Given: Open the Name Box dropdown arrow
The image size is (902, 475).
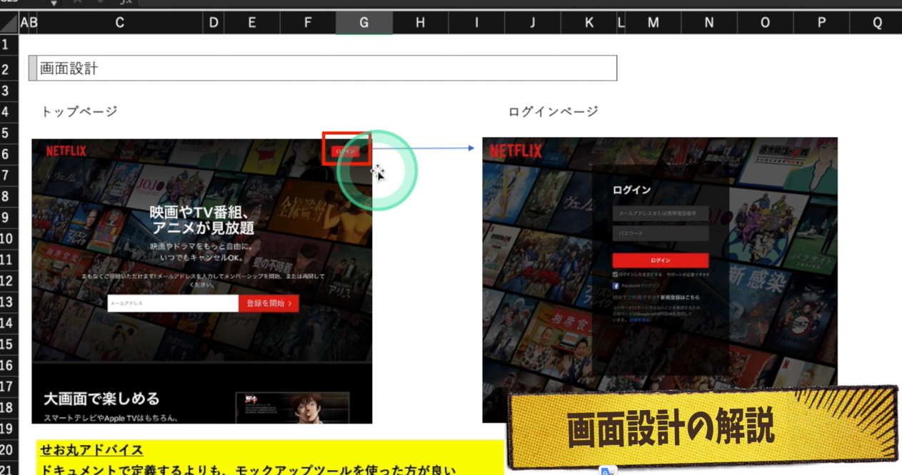Looking at the screenshot, I should click(x=54, y=3).
